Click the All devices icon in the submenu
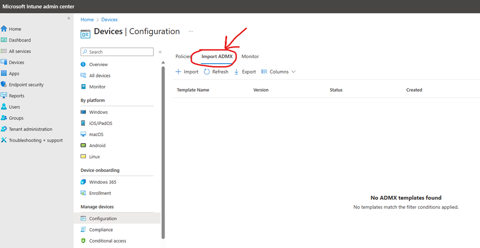Viewport: 480px width, 248px height. 83,76
